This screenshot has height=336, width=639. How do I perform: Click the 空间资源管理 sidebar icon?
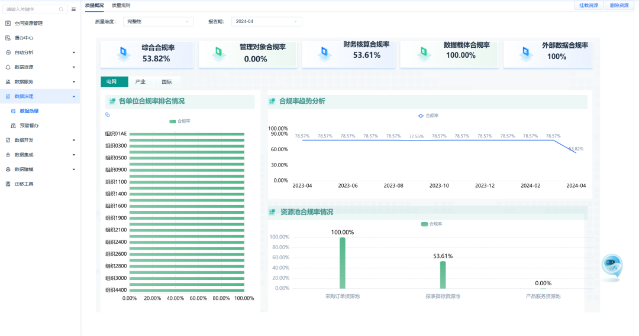tap(8, 23)
